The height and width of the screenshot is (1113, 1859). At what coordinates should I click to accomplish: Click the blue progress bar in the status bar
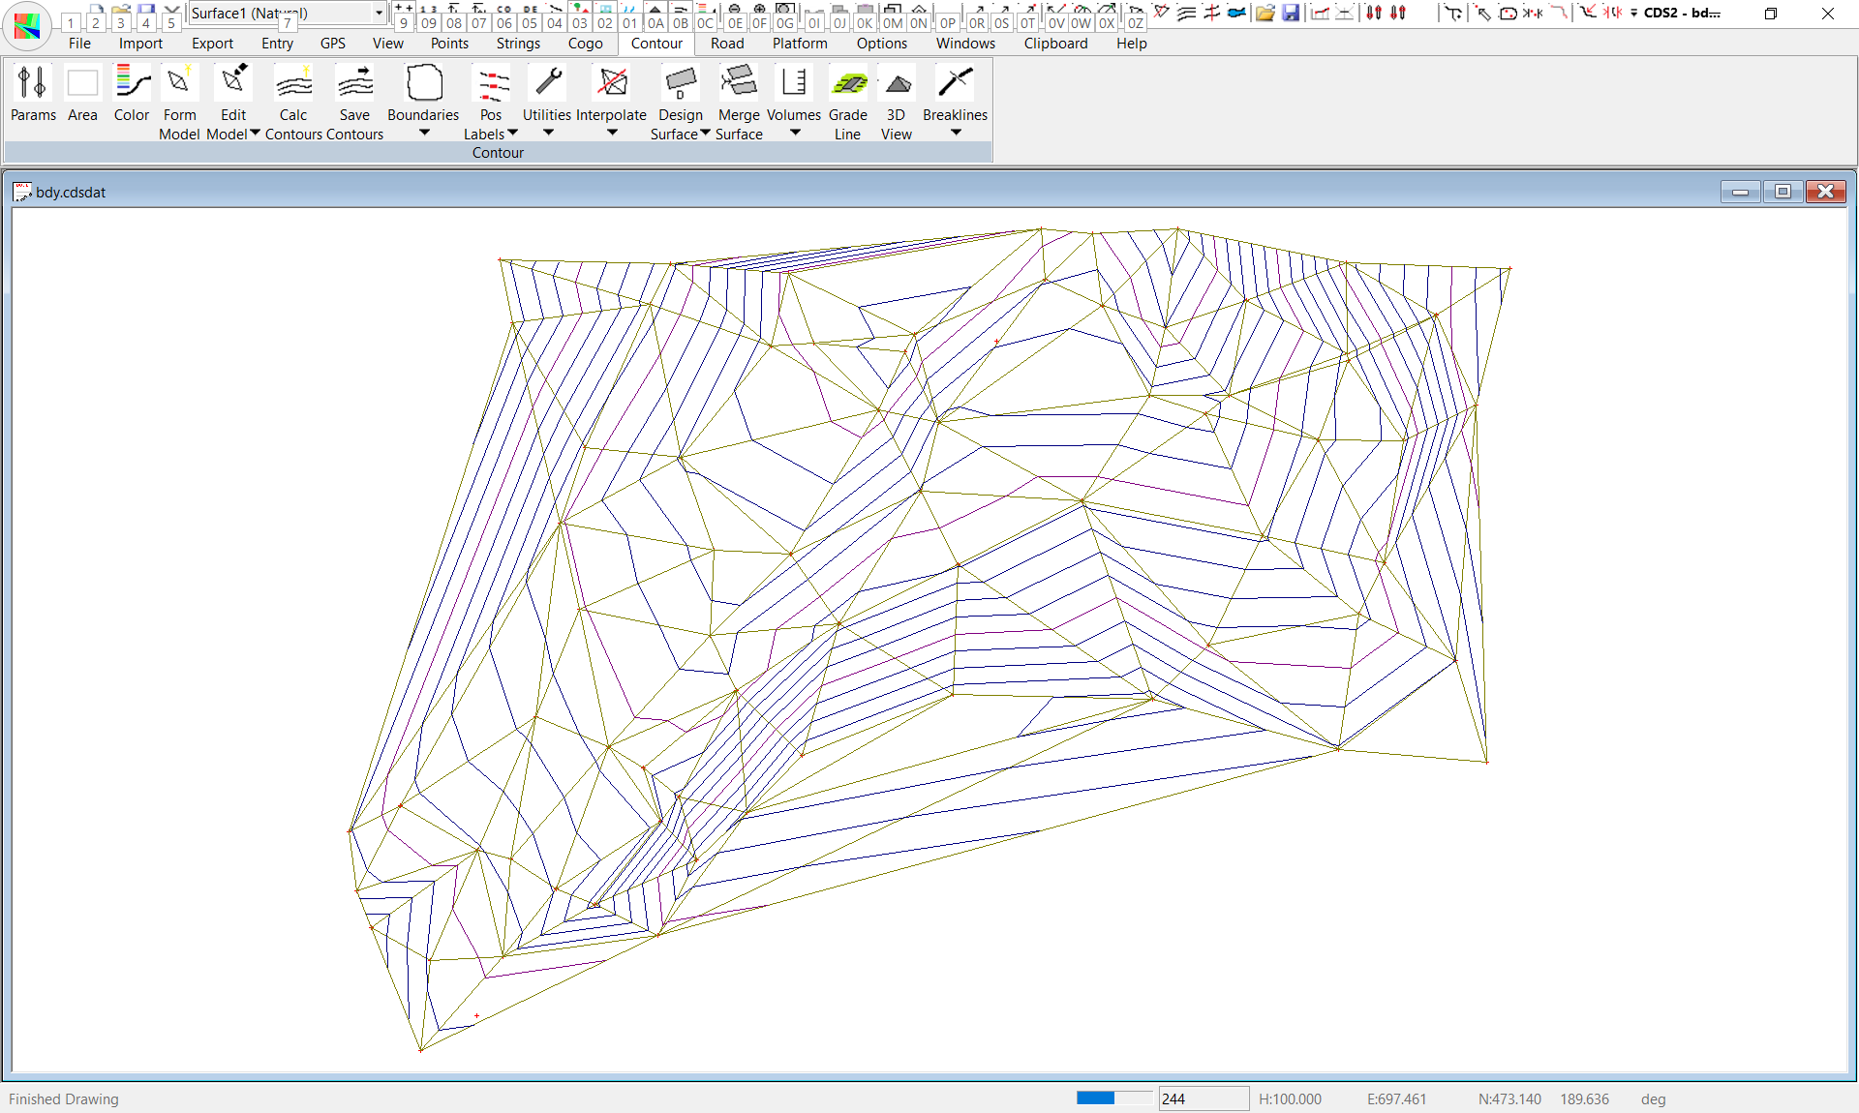[x=1095, y=1098]
